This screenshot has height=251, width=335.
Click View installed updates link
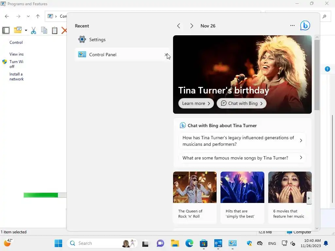pyautogui.click(x=16, y=54)
